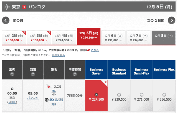Select the Business Standard ¥239,500 fare
The width and height of the screenshot is (177, 113).
click(119, 95)
